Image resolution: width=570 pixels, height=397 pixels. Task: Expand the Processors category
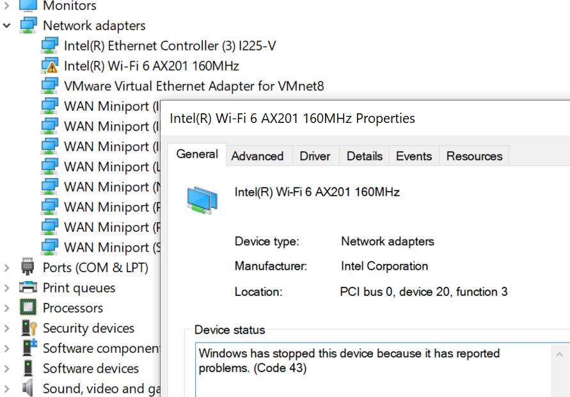pos(8,307)
